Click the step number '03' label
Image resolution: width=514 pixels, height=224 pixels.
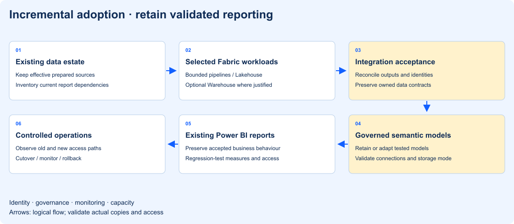(x=358, y=50)
